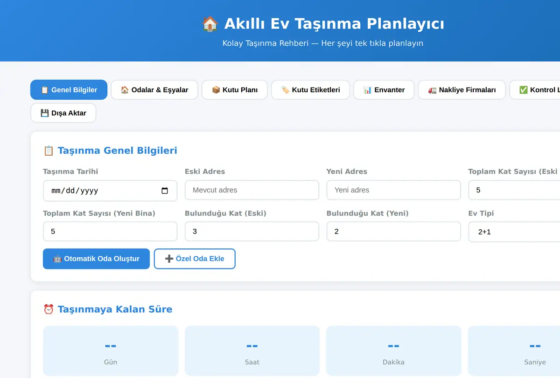Select the Envanter tab

(384, 90)
